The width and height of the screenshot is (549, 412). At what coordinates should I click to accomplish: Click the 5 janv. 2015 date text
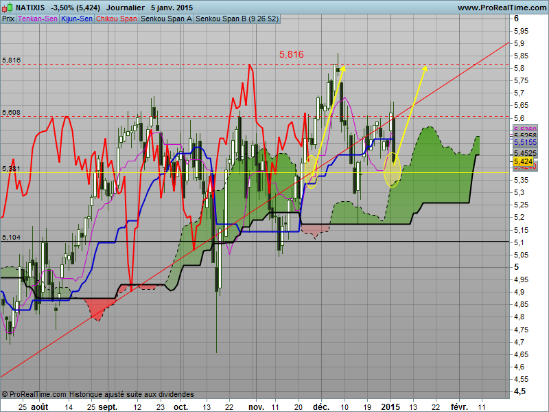click(x=172, y=8)
